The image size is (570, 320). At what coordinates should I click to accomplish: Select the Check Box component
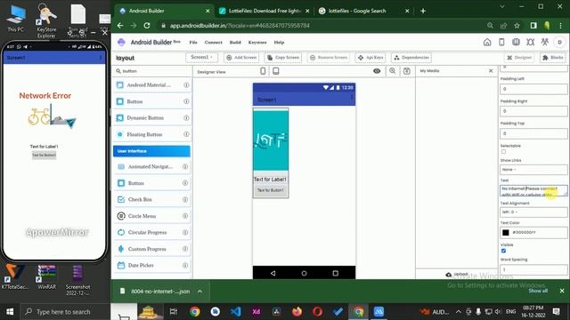(151, 199)
